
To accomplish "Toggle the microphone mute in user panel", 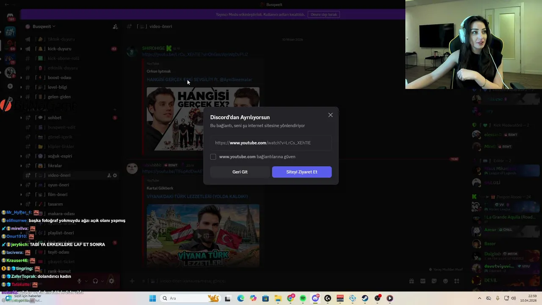I will (x=79, y=281).
